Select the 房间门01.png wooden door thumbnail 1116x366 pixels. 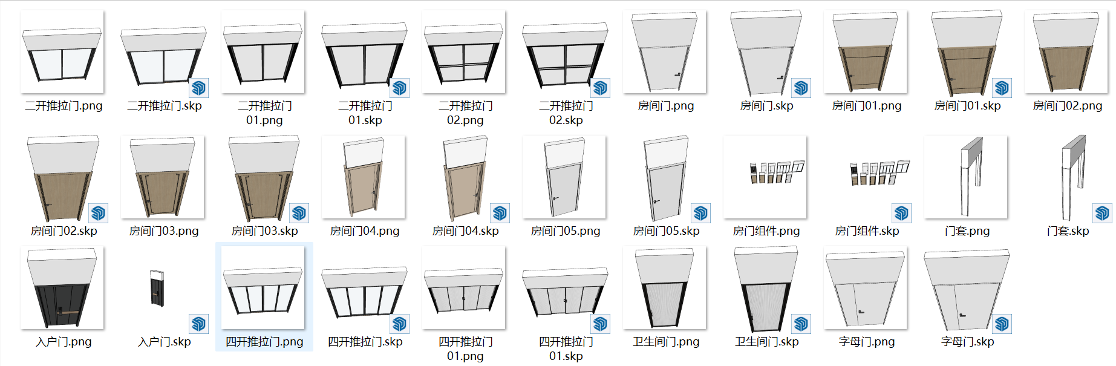[866, 52]
